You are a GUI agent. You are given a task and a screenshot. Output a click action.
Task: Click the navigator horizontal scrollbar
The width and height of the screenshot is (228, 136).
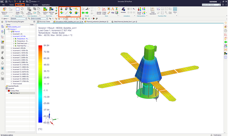click(x=11, y=132)
